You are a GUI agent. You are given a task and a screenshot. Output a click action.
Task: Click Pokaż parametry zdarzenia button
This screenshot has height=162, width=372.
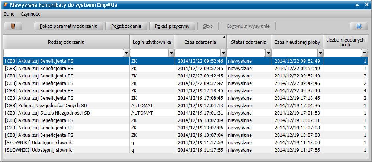pyautogui.click(x=68, y=26)
